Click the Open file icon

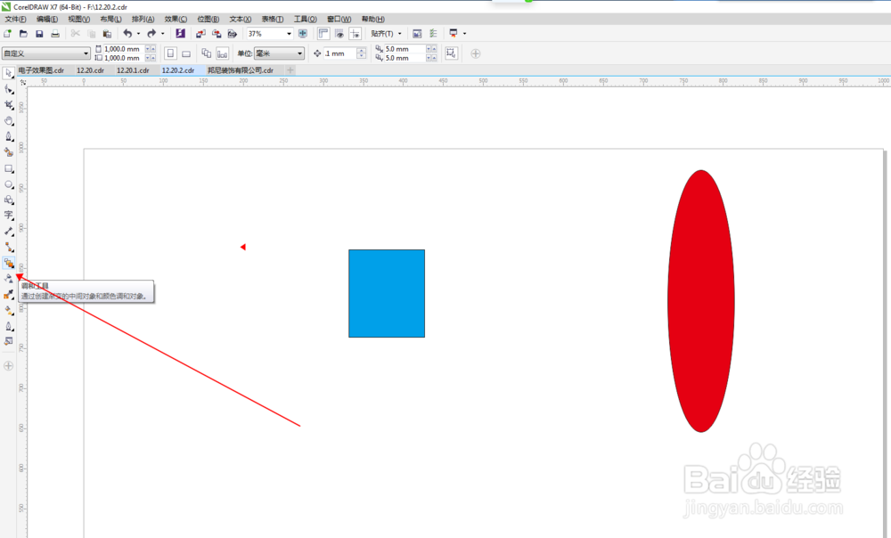(x=23, y=34)
